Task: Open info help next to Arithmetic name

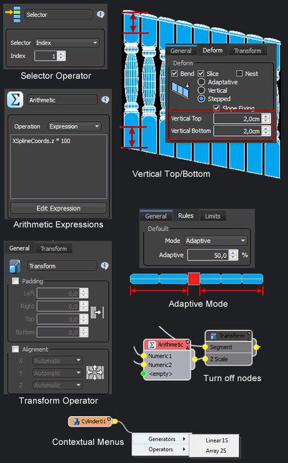Action: pyautogui.click(x=105, y=100)
